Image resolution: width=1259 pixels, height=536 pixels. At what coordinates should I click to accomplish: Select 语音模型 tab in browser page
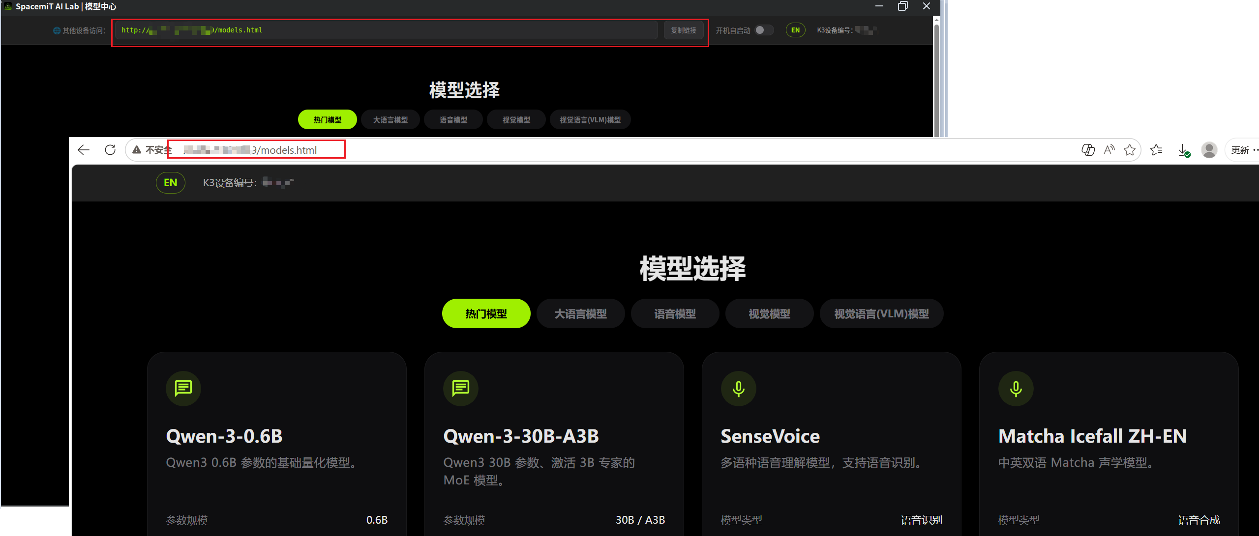click(675, 313)
